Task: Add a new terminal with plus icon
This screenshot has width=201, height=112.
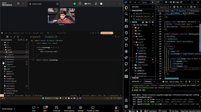Action: 181,81
